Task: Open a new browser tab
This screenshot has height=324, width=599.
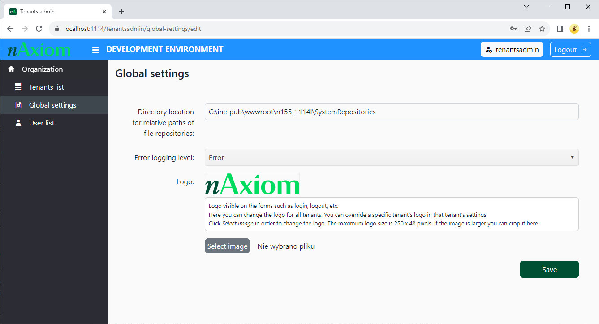Action: (121, 12)
